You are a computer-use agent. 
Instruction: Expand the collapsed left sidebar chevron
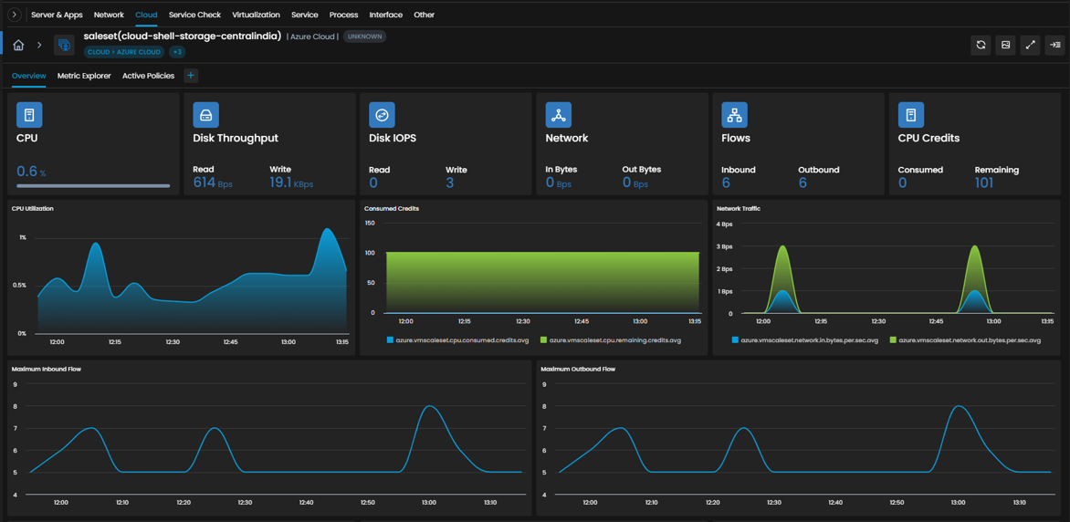point(15,15)
